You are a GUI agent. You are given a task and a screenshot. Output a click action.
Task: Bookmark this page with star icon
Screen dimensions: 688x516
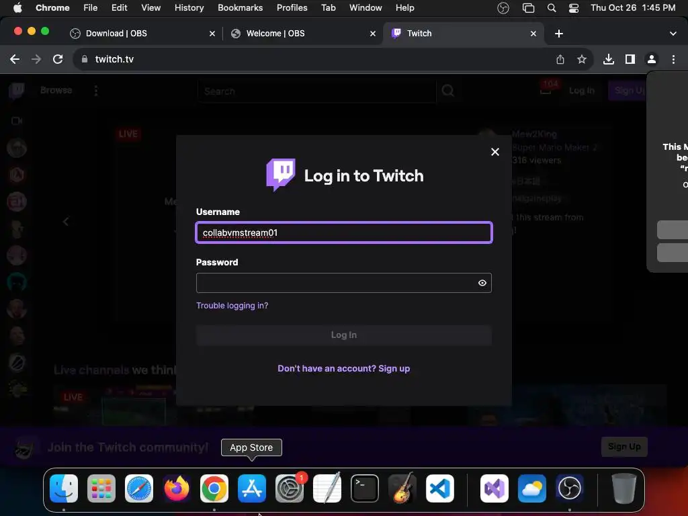click(582, 59)
